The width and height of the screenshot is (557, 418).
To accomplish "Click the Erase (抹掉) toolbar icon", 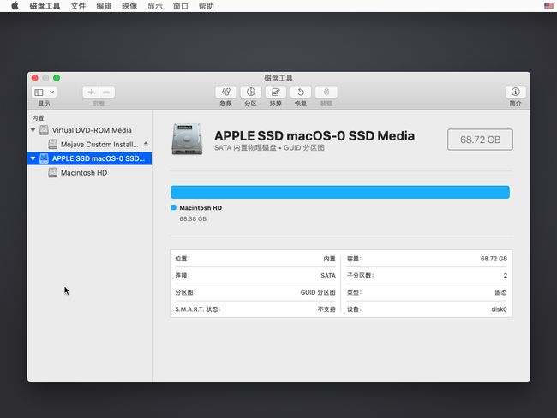I will click(x=276, y=92).
